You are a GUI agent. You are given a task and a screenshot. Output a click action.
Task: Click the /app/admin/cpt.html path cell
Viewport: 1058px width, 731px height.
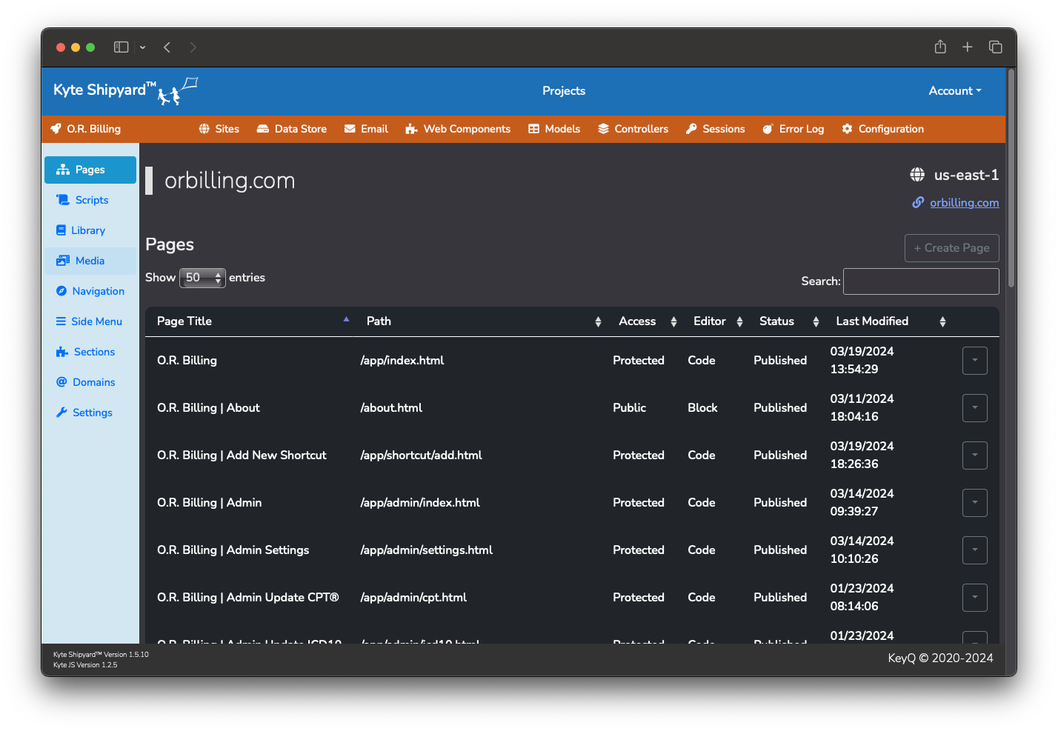pyautogui.click(x=413, y=598)
